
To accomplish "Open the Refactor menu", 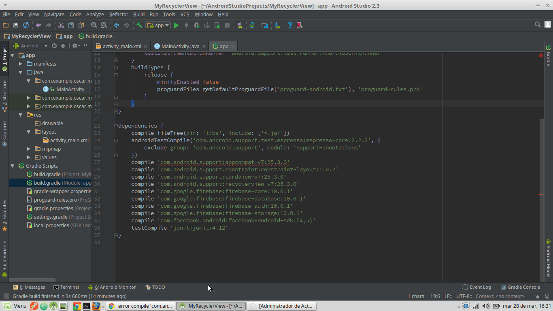I will coord(118,14).
